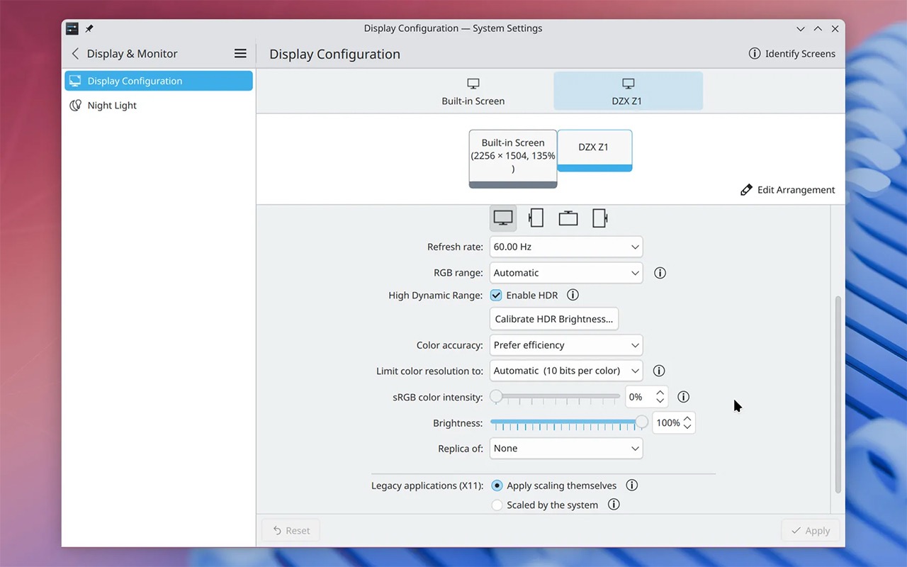Decrease brightness with the spinbox down arrow
The height and width of the screenshot is (567, 907).
coord(687,427)
